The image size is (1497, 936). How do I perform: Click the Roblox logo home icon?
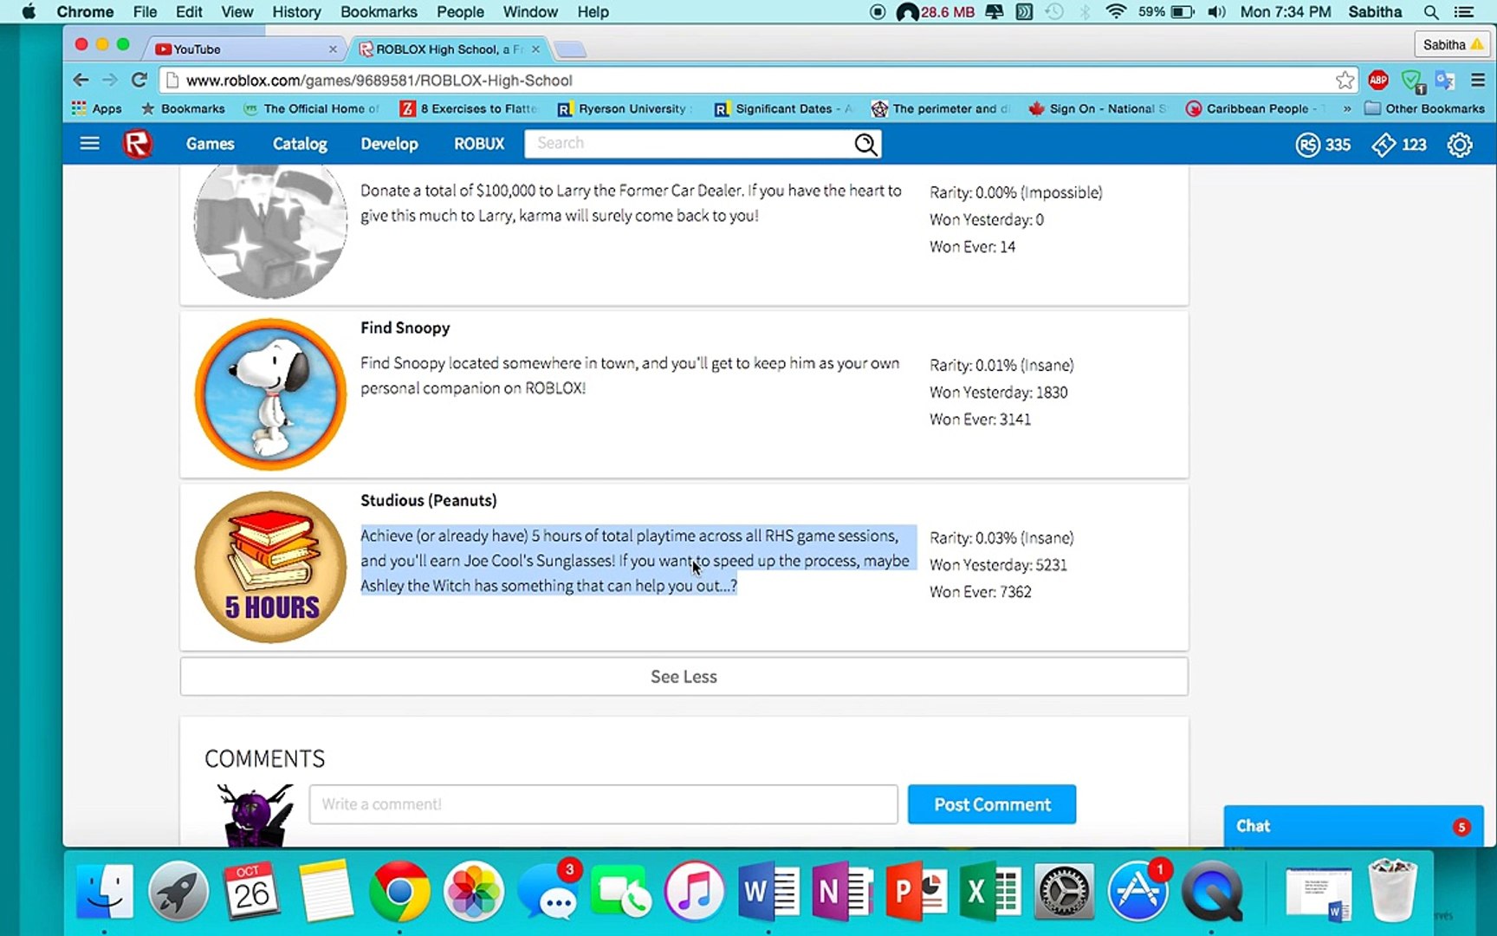click(137, 144)
